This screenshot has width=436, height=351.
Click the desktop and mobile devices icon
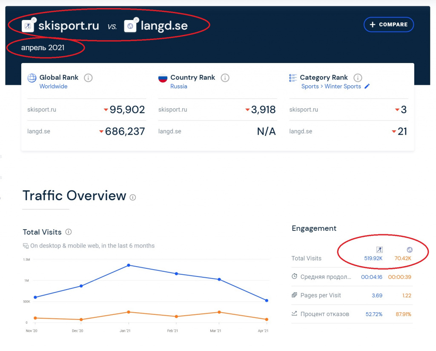click(26, 246)
